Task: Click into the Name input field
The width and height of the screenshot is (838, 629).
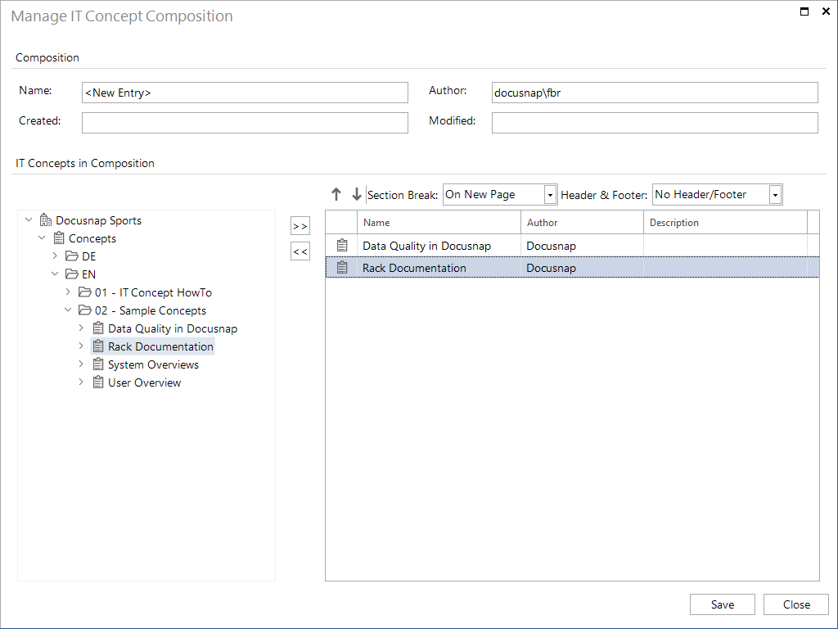Action: tap(245, 93)
